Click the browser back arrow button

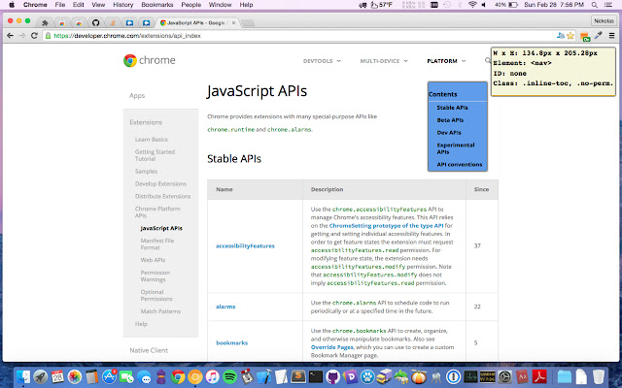coord(10,35)
